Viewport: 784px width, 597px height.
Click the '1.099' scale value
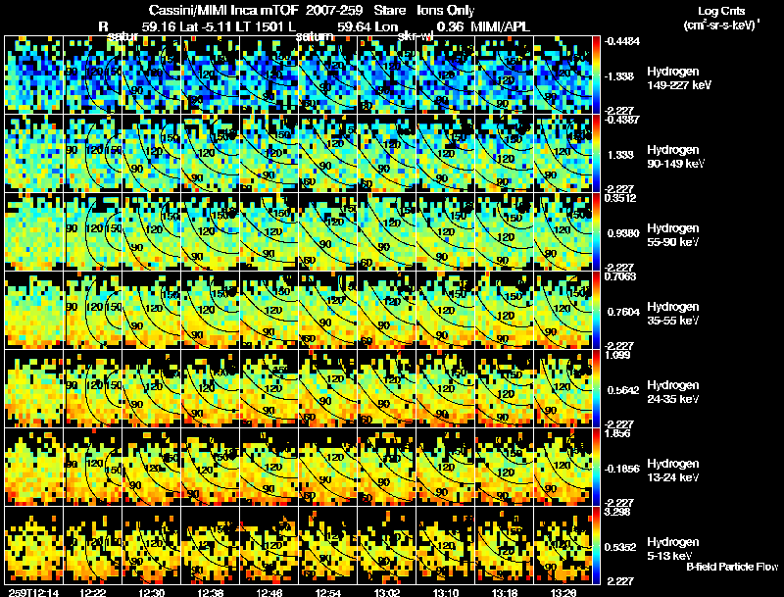point(617,355)
